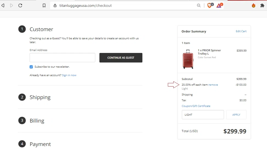267x152 pixels.
Task: Click the browser back arrow
Action: 3,5
